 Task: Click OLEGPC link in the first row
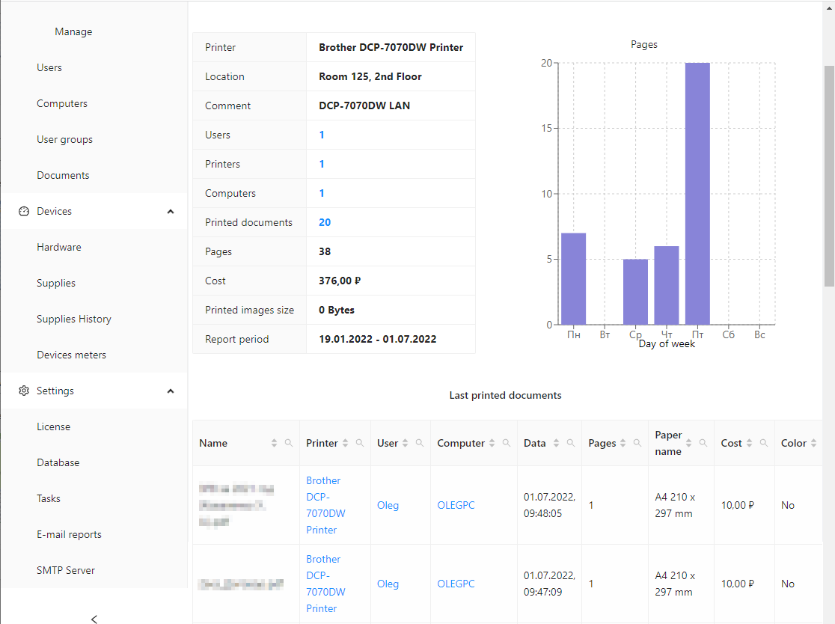tap(456, 505)
